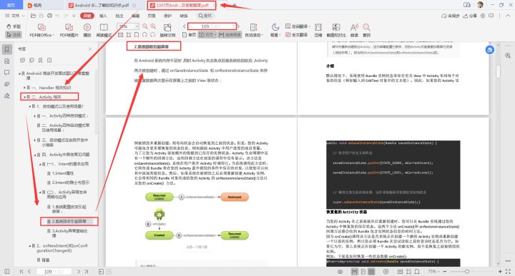Open 划词翻译 dropdown
The image size is (515, 276).
tap(298, 26)
